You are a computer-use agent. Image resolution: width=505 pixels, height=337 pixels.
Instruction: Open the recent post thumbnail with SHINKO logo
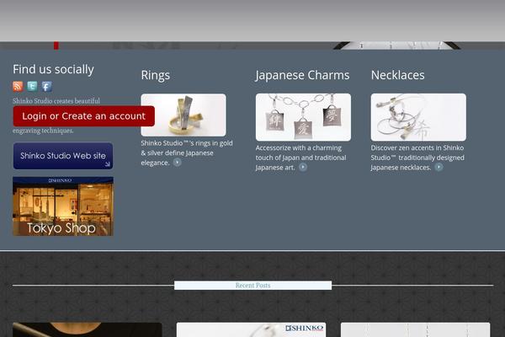click(x=251, y=329)
